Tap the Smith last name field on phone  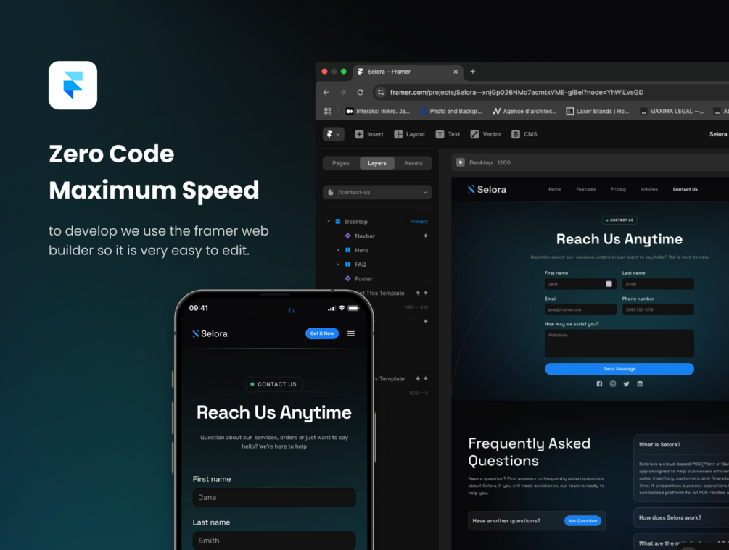tap(274, 541)
